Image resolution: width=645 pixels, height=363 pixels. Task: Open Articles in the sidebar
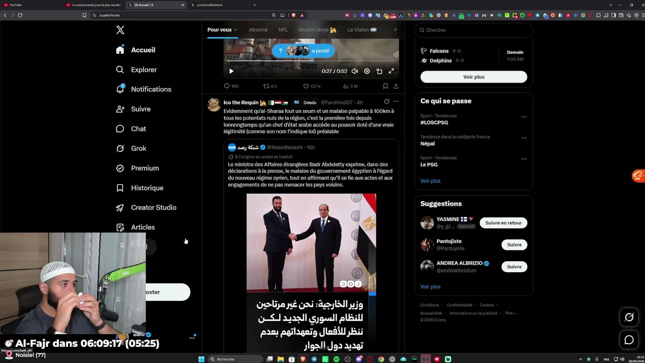[x=135, y=227]
